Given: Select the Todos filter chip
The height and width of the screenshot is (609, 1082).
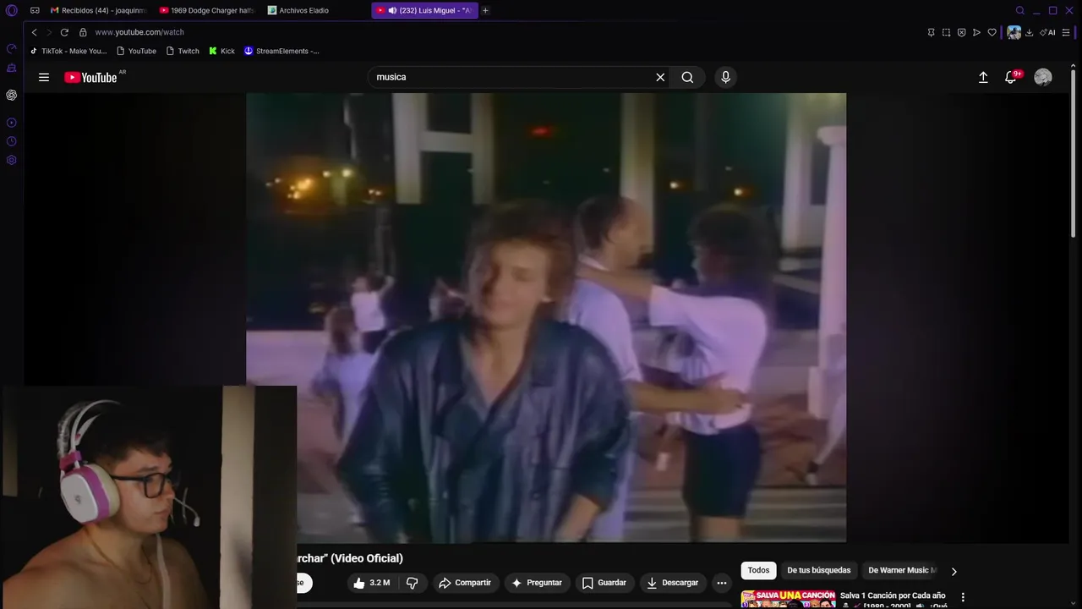Looking at the screenshot, I should point(758,570).
